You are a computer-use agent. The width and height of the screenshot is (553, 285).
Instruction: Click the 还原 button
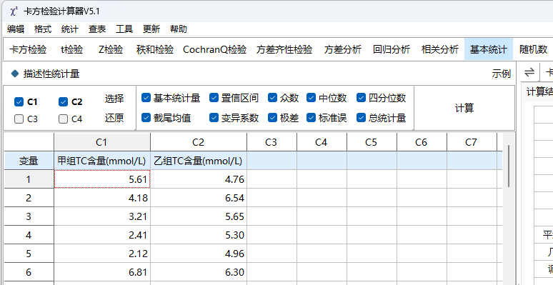(114, 118)
